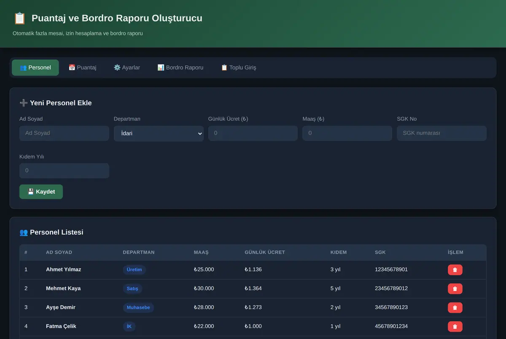Click the daily wage ₺1.136
The image size is (506, 339).
(253, 270)
